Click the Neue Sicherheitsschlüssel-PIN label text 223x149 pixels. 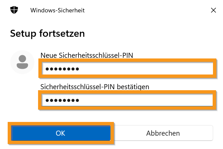click(86, 55)
